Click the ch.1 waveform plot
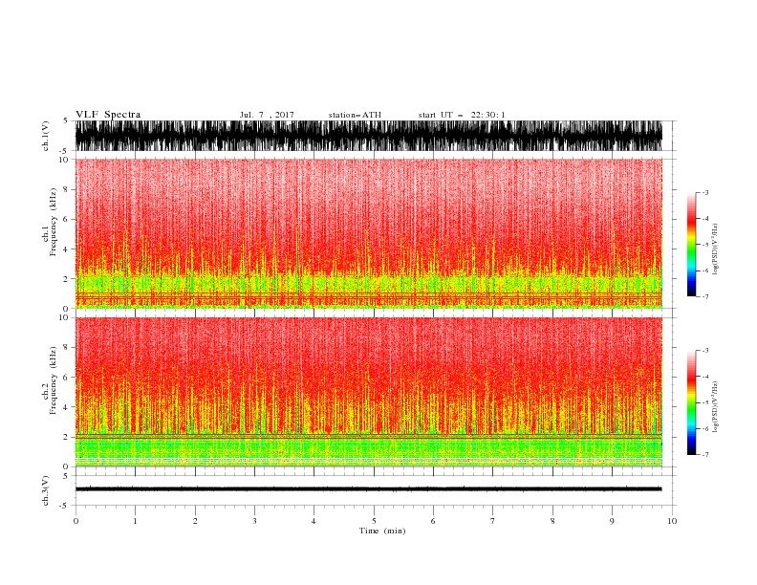 click(368, 136)
